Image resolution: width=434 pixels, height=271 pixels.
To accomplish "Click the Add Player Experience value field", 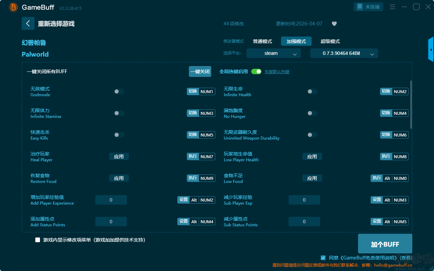I will point(111,200).
